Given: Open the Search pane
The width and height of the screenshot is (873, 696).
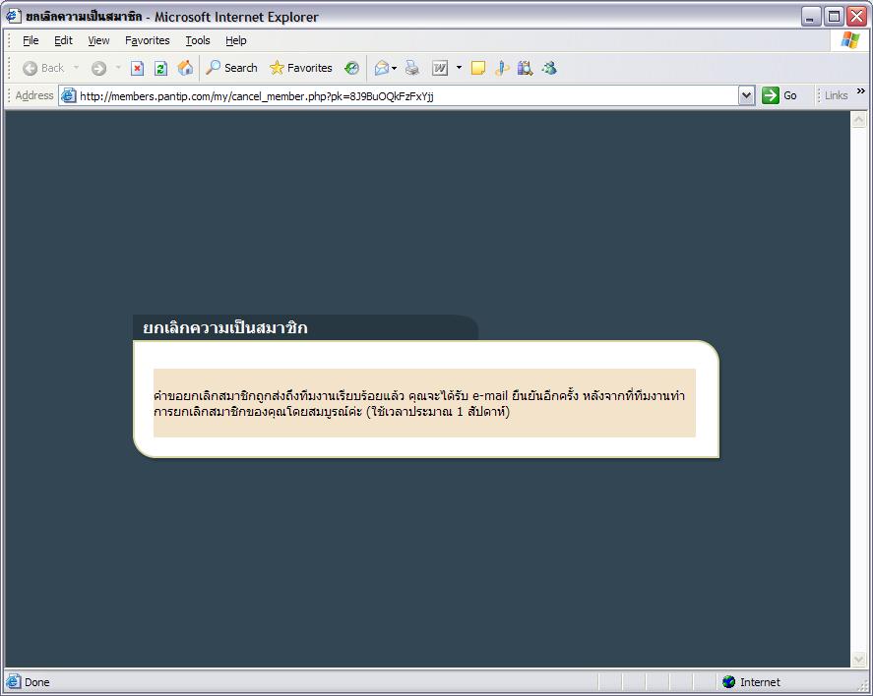Looking at the screenshot, I should point(231,68).
